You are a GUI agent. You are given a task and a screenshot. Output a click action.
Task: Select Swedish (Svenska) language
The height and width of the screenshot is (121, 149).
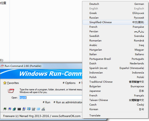tap(115, 36)
